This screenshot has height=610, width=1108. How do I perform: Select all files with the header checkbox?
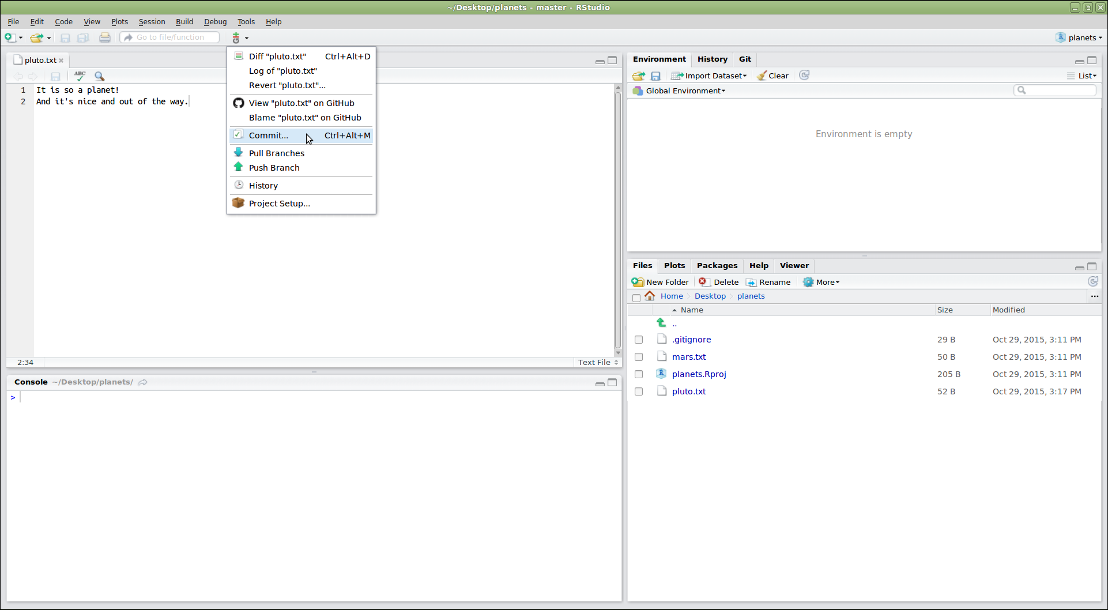coord(636,298)
